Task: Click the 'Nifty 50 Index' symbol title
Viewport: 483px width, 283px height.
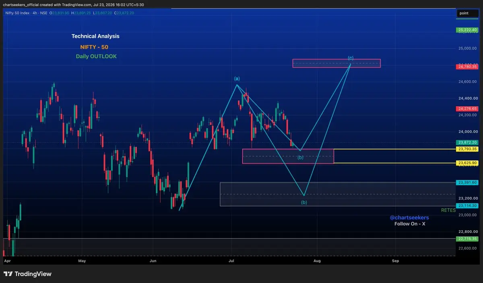Action: pos(17,13)
